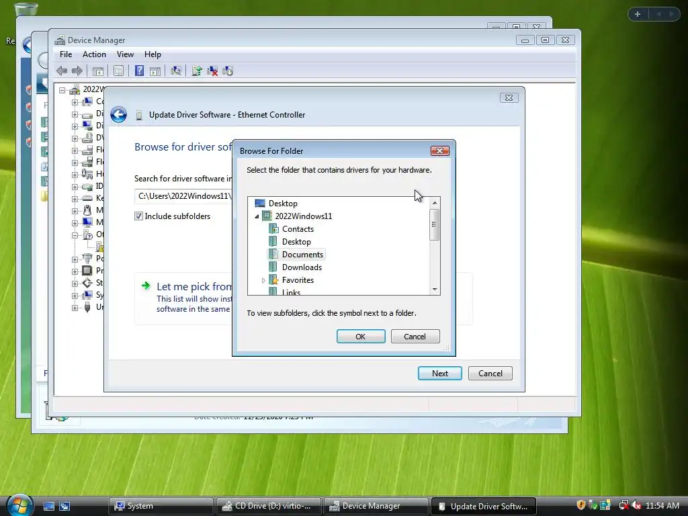The width and height of the screenshot is (688, 516).
Task: Click OK in Browse For Folder dialog
Action: coord(361,337)
